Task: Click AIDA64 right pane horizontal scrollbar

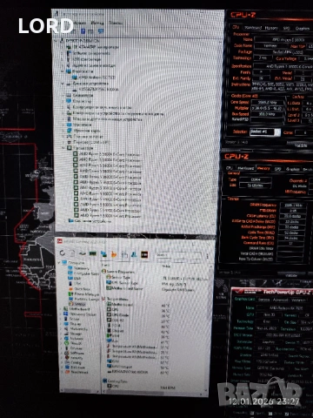Action: pyautogui.click(x=154, y=393)
